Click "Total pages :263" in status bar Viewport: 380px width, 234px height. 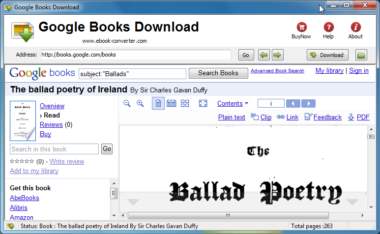point(312,226)
